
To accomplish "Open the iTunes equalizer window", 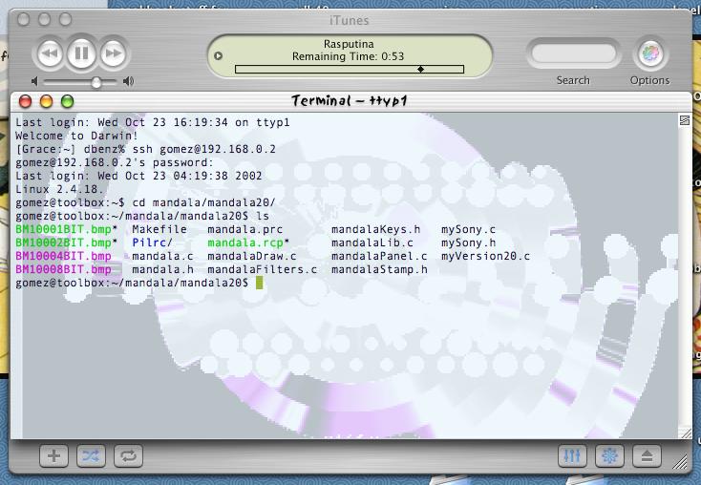I will tap(572, 456).
